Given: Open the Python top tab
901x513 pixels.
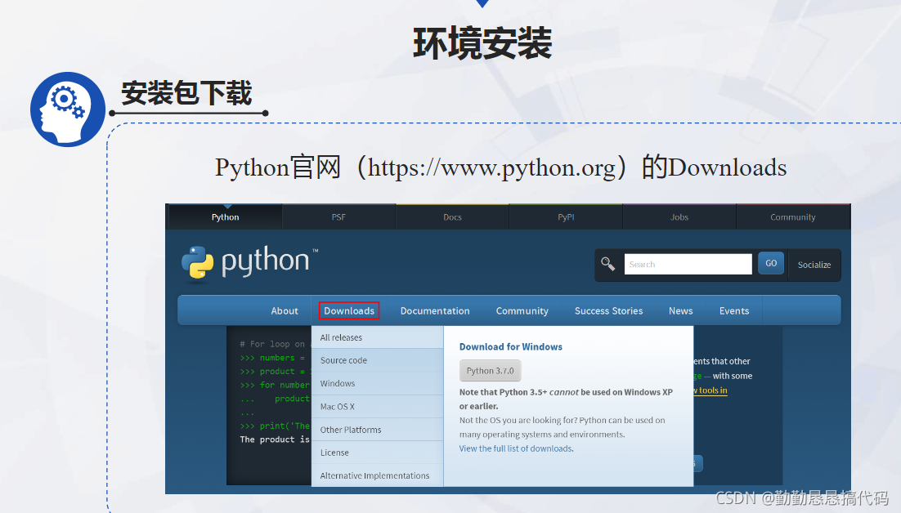Looking at the screenshot, I should point(225,217).
